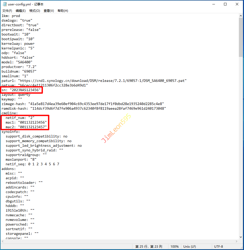The image size is (244, 250).
Task: Click the 100% zoom status bar field
Action: (x=174, y=246)
